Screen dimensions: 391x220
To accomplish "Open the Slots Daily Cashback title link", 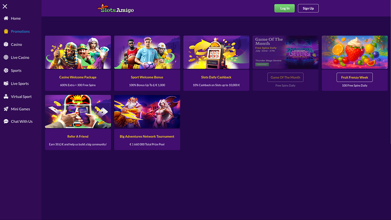I will coord(216,77).
